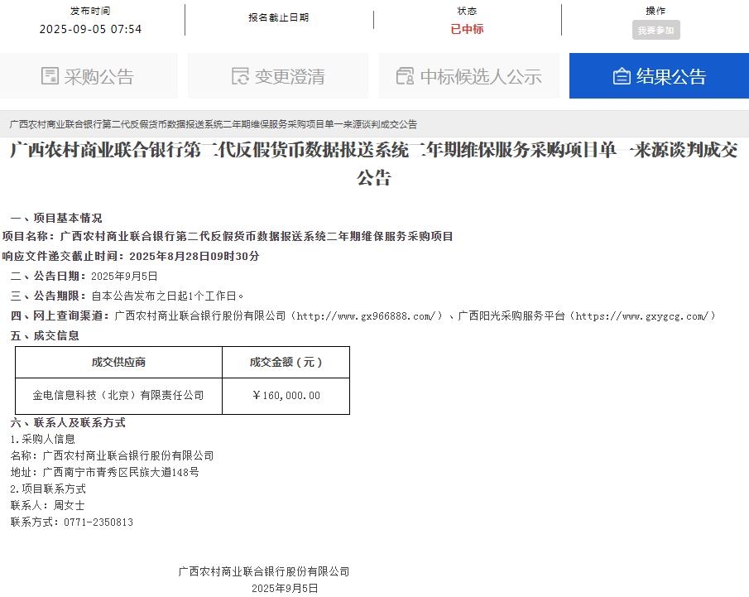The width and height of the screenshot is (749, 597).
Task: Click the 成交供应商 table header
Action: click(x=118, y=363)
